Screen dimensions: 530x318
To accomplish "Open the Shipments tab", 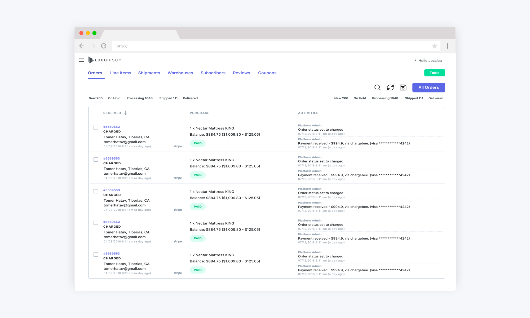I will 149,73.
